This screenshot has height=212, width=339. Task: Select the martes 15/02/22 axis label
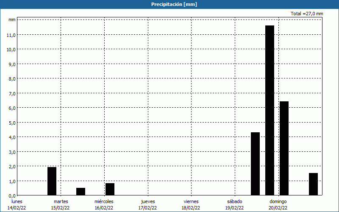[61, 205]
